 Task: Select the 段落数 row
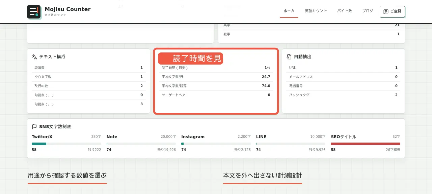[x=88, y=68]
